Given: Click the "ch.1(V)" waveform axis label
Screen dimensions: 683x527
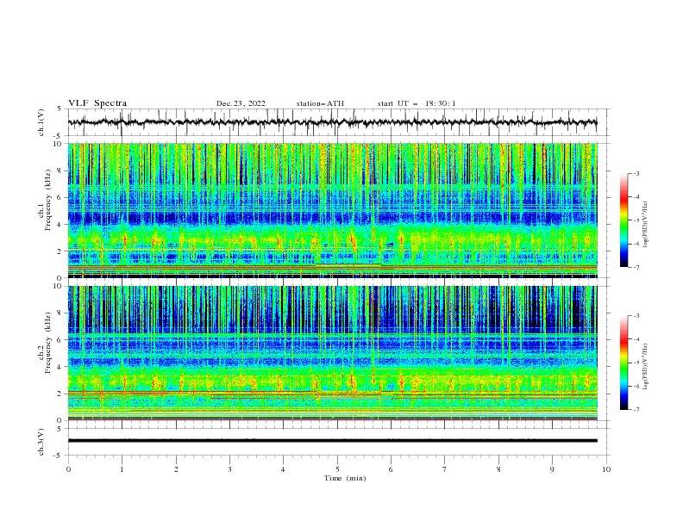Looking at the screenshot, I should click(41, 122).
